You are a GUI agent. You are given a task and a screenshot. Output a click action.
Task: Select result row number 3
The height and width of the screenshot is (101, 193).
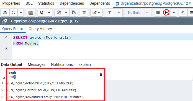(2, 97)
